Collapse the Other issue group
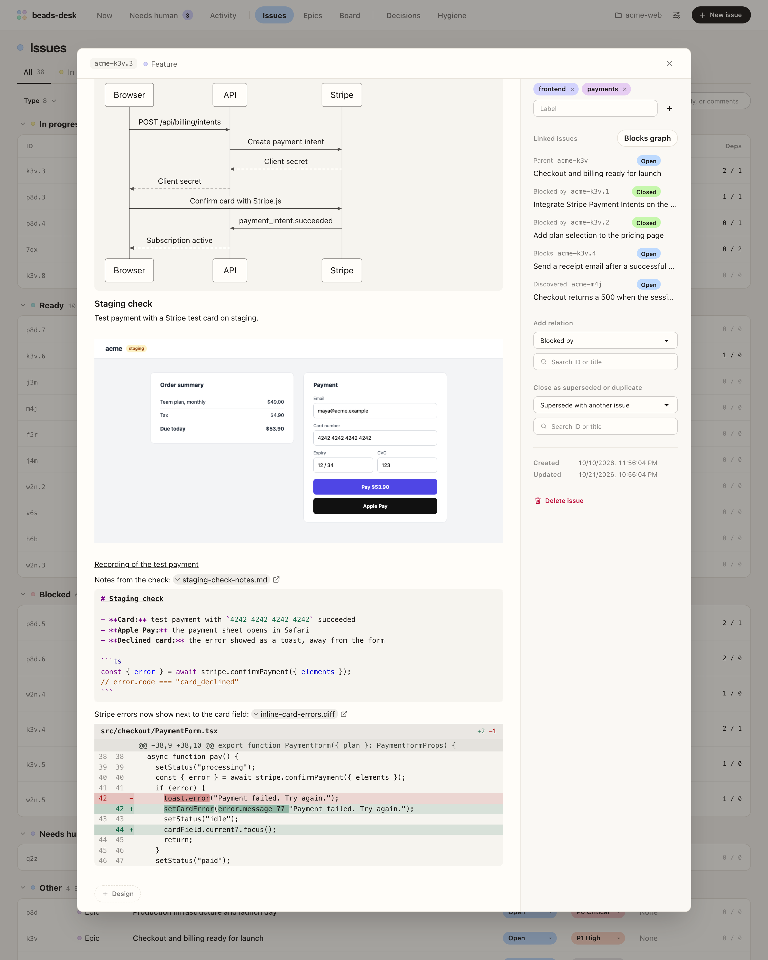 coord(23,887)
